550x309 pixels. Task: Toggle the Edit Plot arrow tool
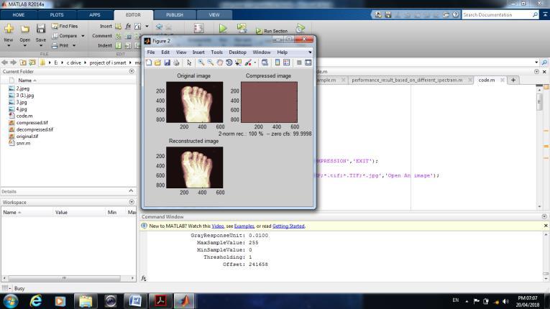pos(190,63)
